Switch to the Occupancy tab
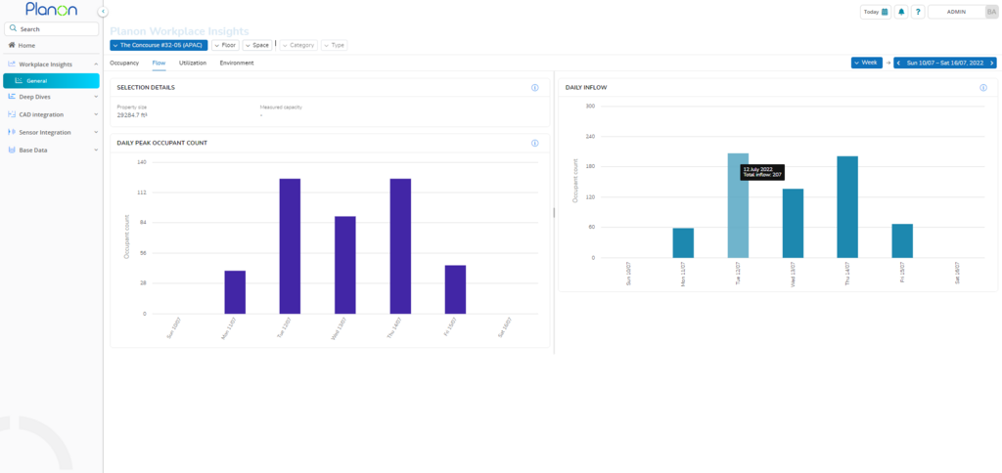The image size is (1002, 473). (124, 64)
